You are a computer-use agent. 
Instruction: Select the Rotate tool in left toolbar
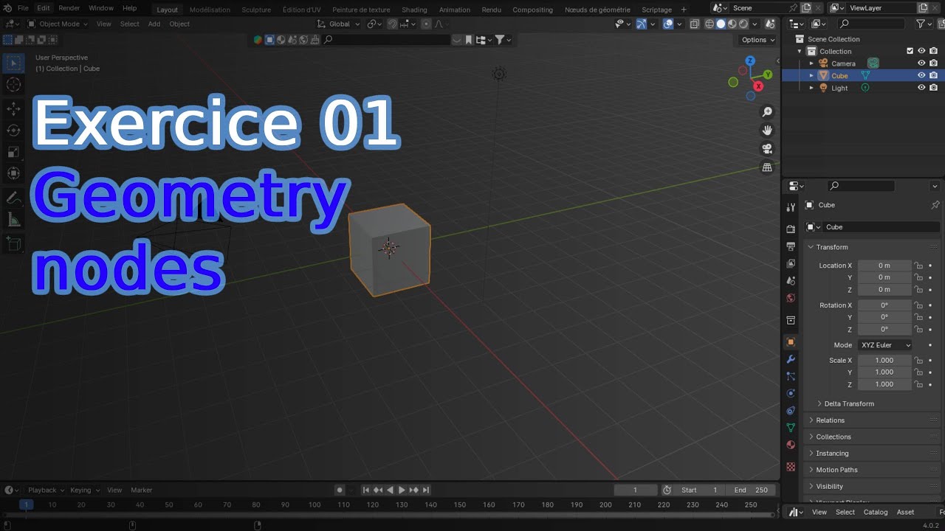tap(13, 131)
